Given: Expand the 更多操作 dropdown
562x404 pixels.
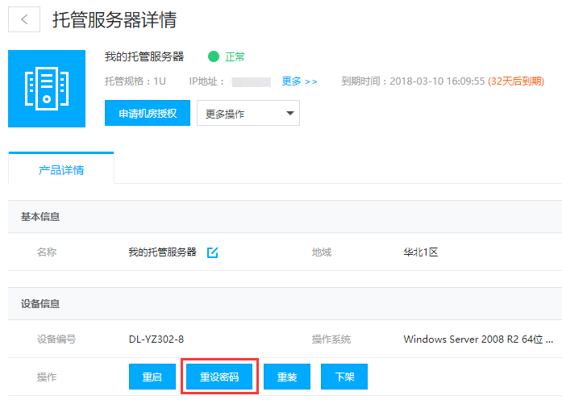Looking at the screenshot, I should (248, 114).
